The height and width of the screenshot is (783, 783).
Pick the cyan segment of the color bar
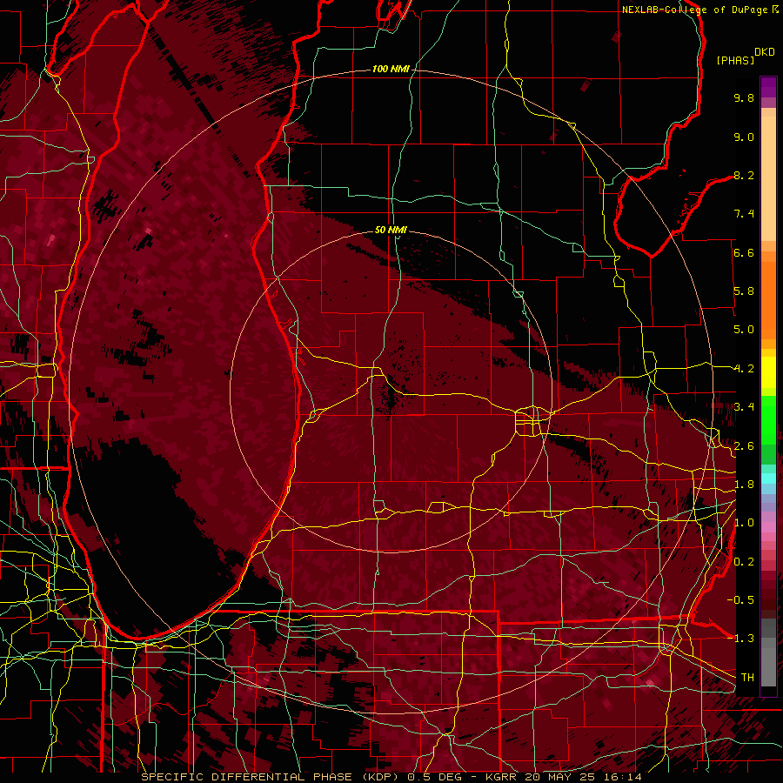[x=768, y=478]
